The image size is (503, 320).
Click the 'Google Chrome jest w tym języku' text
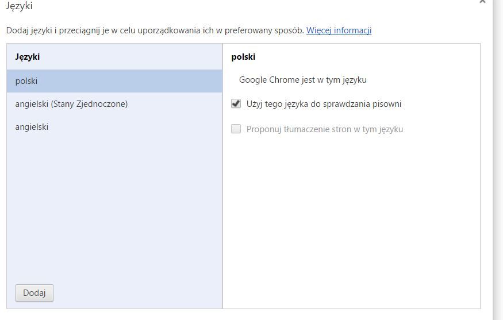(x=302, y=80)
